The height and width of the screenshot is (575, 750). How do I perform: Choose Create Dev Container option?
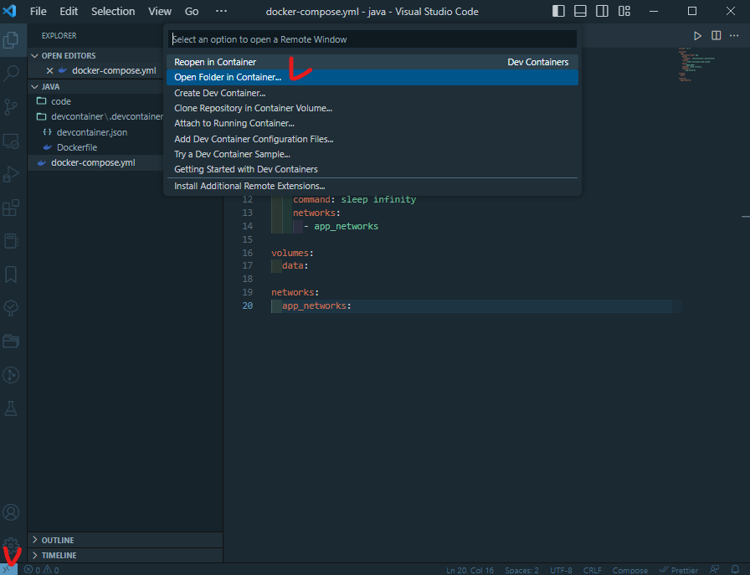tap(372, 93)
